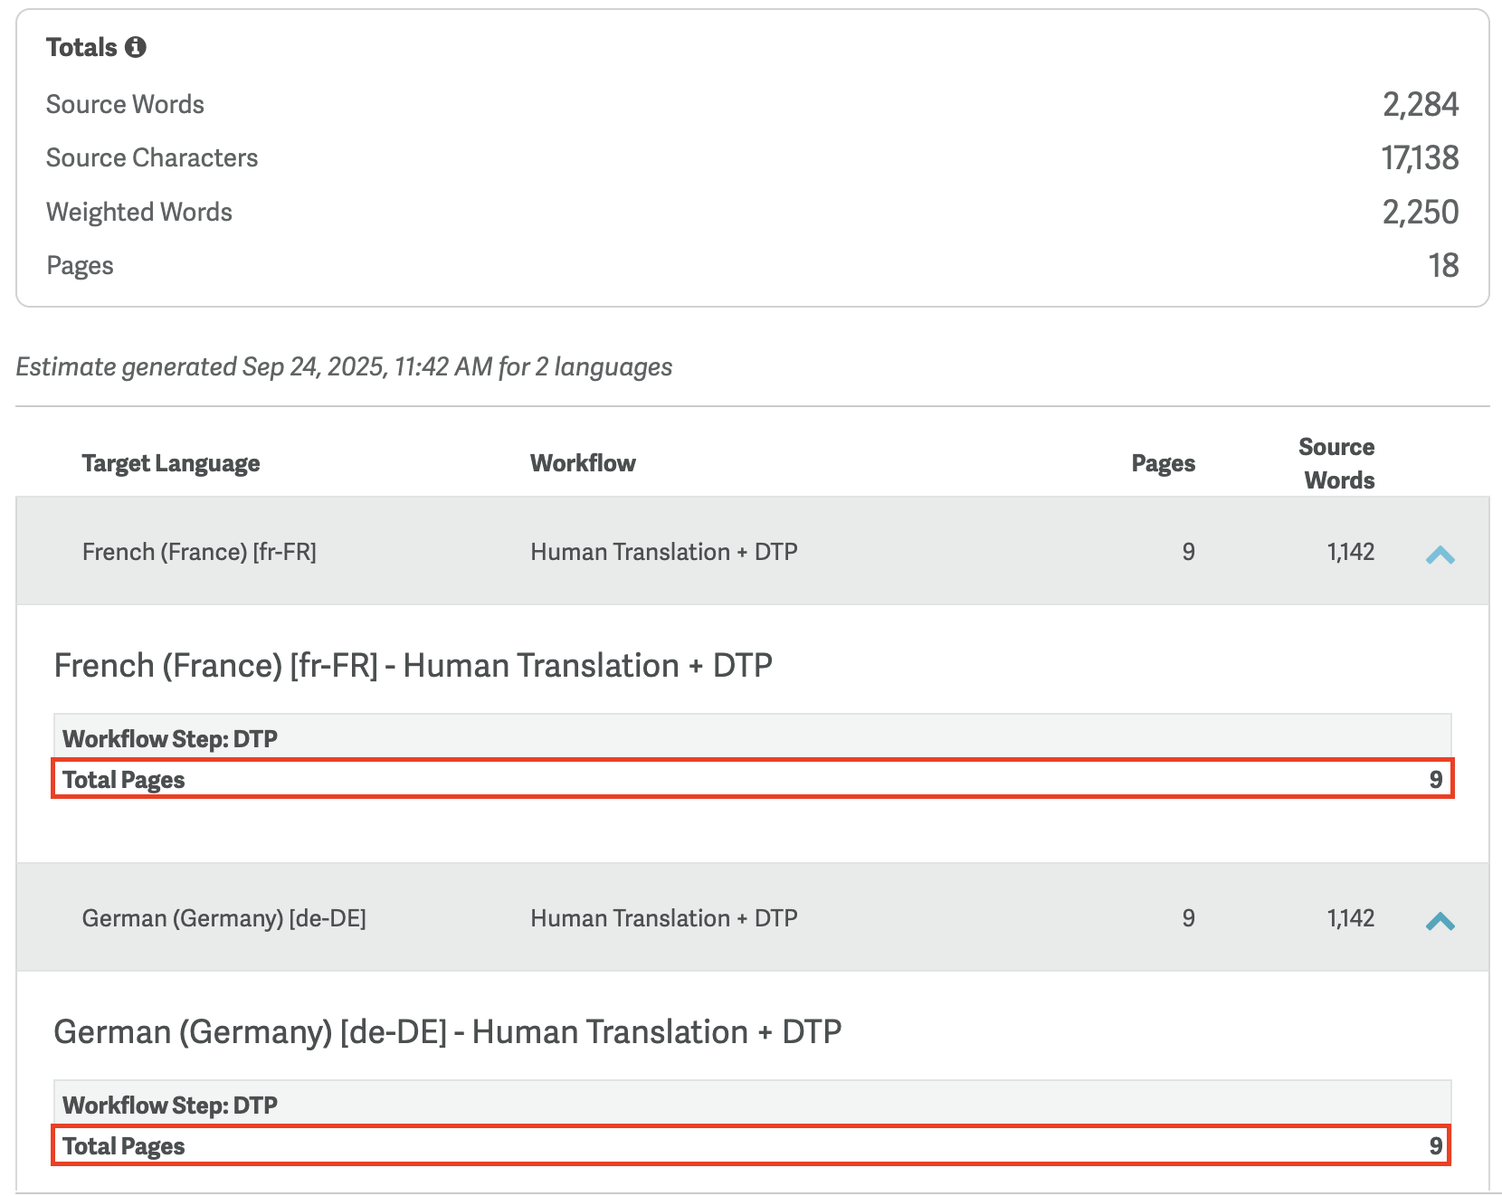Screen dimensions: 1502x1196
Task: Click the Target Language column header
Action: [x=171, y=463]
